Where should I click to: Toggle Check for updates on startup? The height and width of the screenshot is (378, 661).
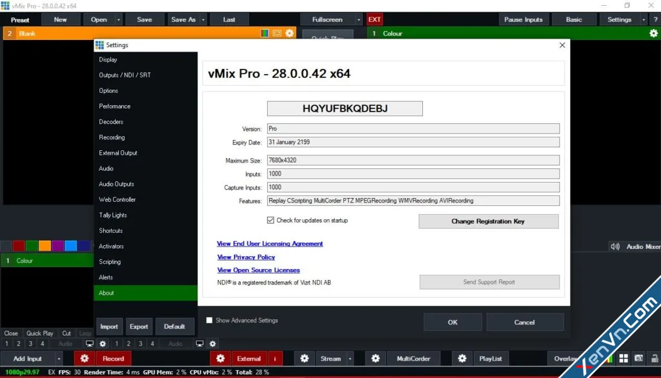(270, 221)
